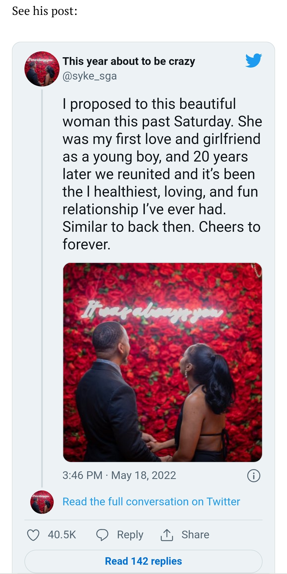The width and height of the screenshot is (287, 574).
Task: Open the Read 142 replies button
Action: [143, 561]
